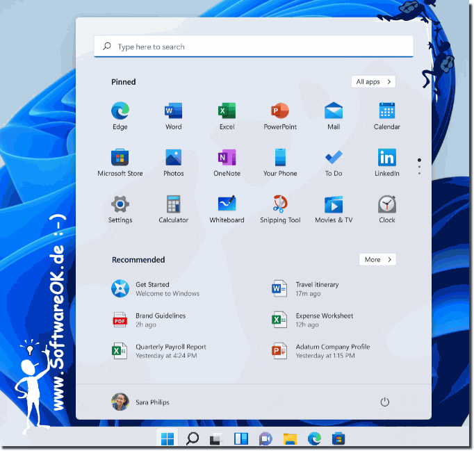This screenshot has width=474, height=451.
Task: Launch Edge from the taskbar
Action: click(x=314, y=438)
